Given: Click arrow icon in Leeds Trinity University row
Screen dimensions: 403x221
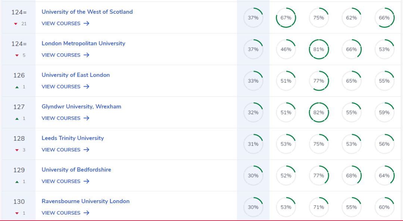Looking at the screenshot, I should pos(86,150).
